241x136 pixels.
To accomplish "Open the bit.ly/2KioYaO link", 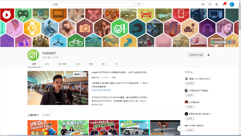I will coord(101,90).
